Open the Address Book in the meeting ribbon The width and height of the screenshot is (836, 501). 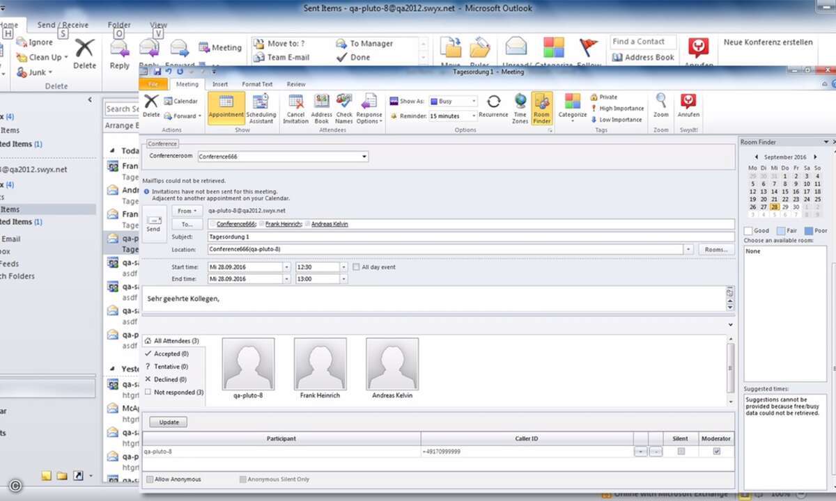point(321,108)
